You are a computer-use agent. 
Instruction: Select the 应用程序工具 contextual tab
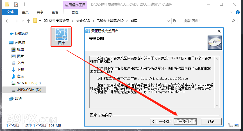pyautogui.click(x=75, y=5)
